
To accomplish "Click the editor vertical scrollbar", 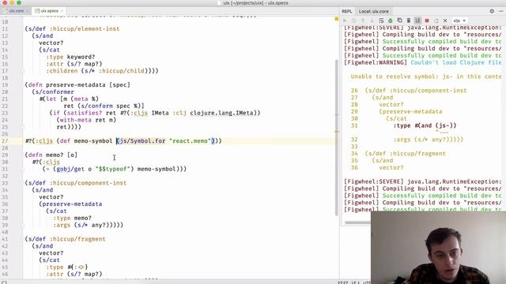I will coord(337,136).
